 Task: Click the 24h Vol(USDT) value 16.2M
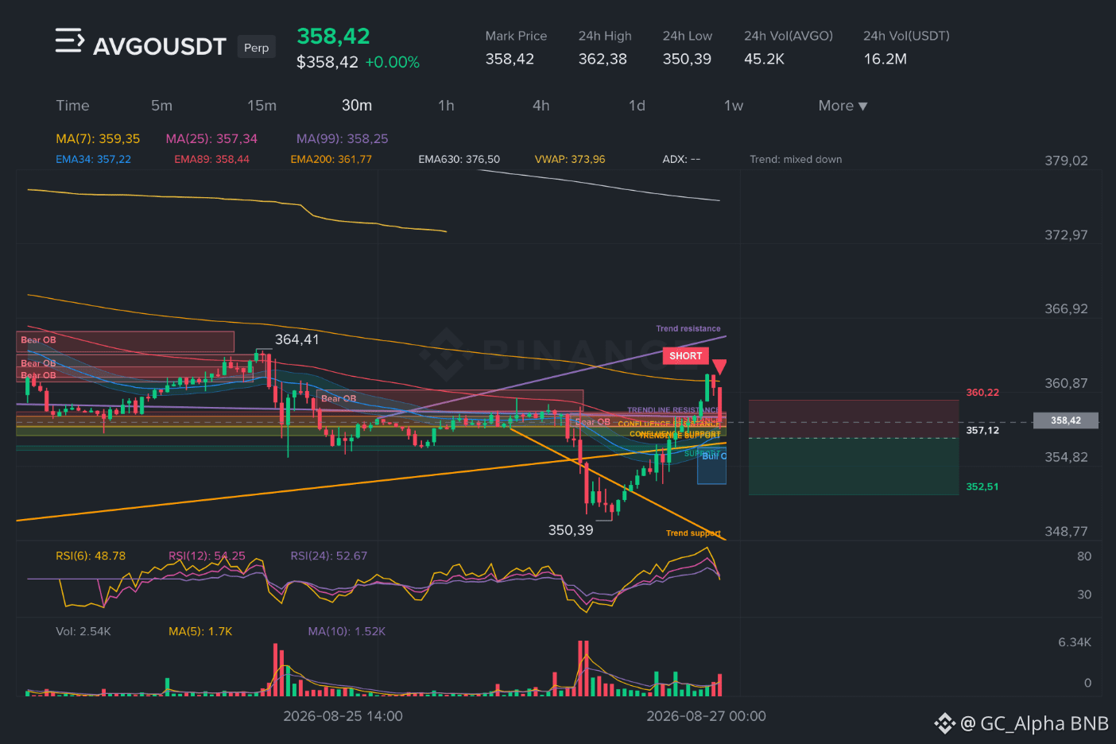point(885,59)
